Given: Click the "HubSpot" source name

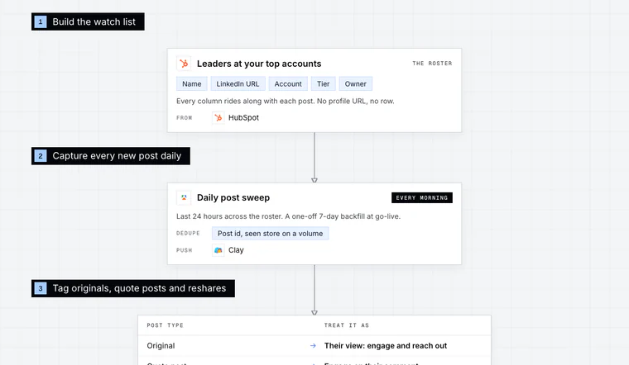Looking at the screenshot, I should tap(243, 117).
